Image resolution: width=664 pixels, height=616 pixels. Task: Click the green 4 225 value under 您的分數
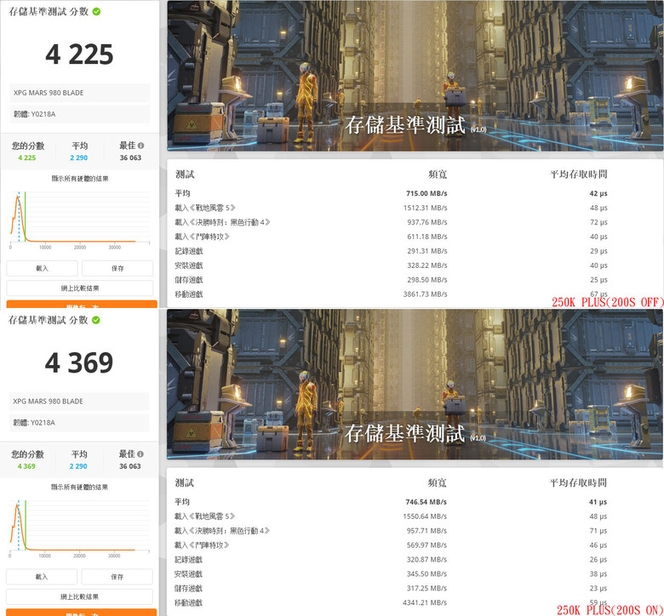(26, 158)
